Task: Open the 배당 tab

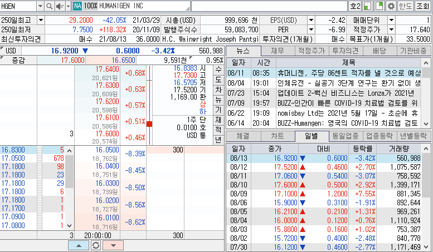Action: point(380,51)
